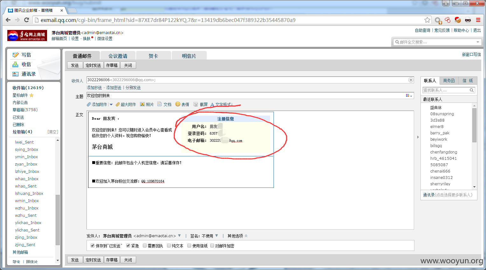The image size is (486, 270).
Task: Click the receive mail 收信 icon
Action: pyautogui.click(x=15, y=64)
